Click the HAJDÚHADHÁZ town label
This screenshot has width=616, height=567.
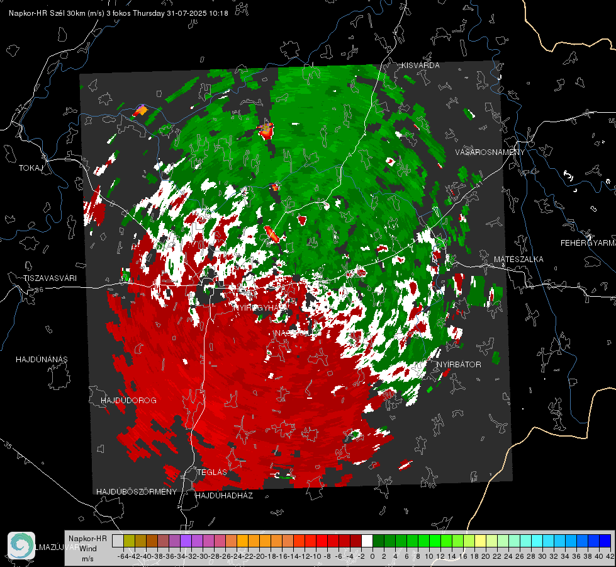click(224, 496)
